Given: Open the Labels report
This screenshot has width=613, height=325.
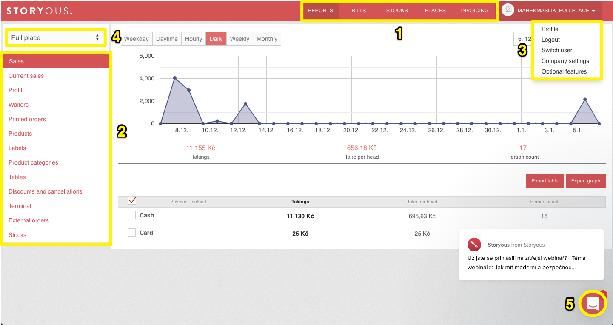Looking at the screenshot, I should pyautogui.click(x=17, y=148).
